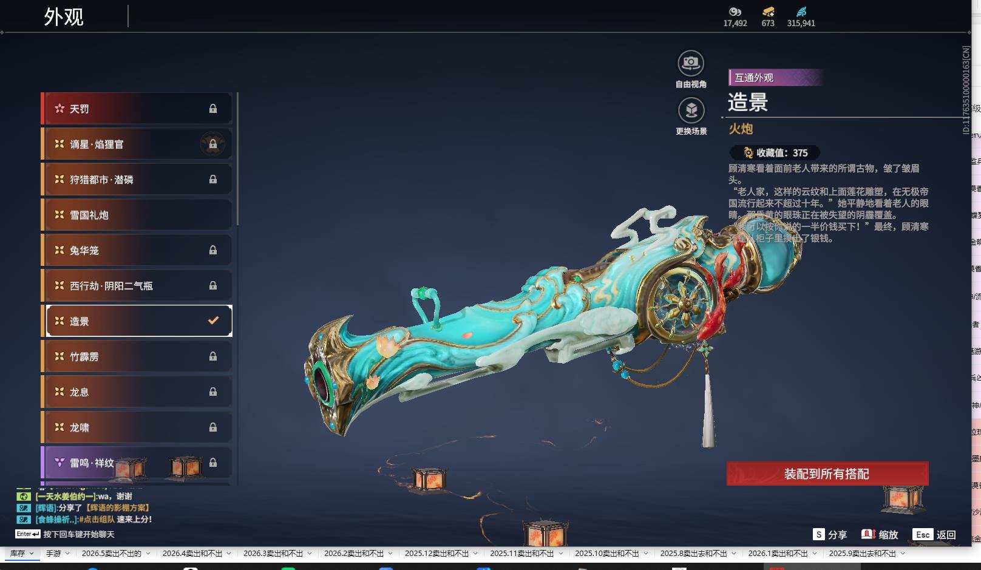This screenshot has width=981, height=570.
Task: Select the 西行劫·阴阳二气瓶 skin
Action: click(x=137, y=285)
